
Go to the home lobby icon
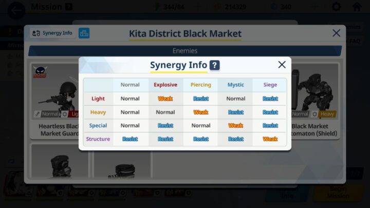coord(357,7)
